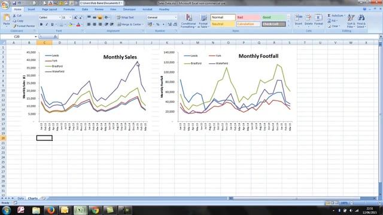Toggle Italic formatting
The width and height of the screenshot is (383, 215).
coord(47,24)
